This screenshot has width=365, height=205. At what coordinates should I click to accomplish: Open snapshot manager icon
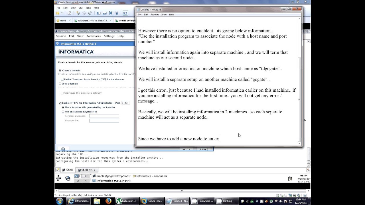90,13
